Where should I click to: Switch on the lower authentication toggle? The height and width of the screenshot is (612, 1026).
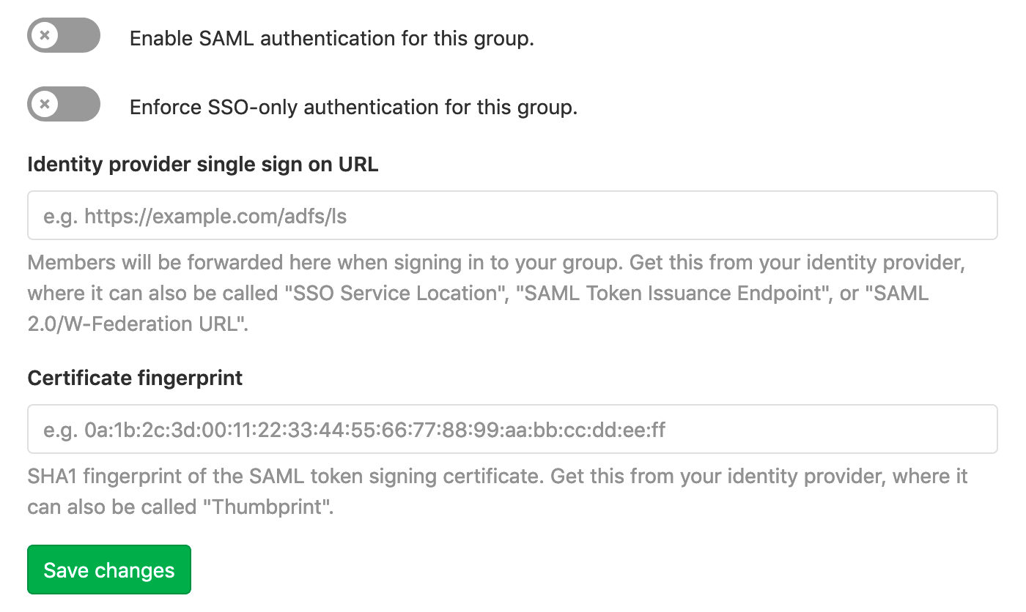(63, 104)
